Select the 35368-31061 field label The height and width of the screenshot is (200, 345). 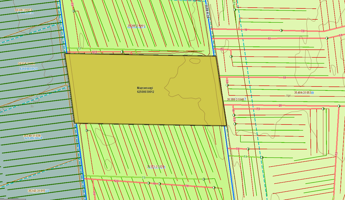click(136, 26)
